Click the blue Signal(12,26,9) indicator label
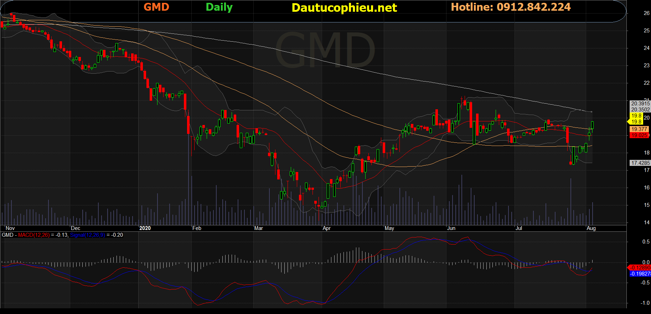The image size is (651, 314). 88,235
